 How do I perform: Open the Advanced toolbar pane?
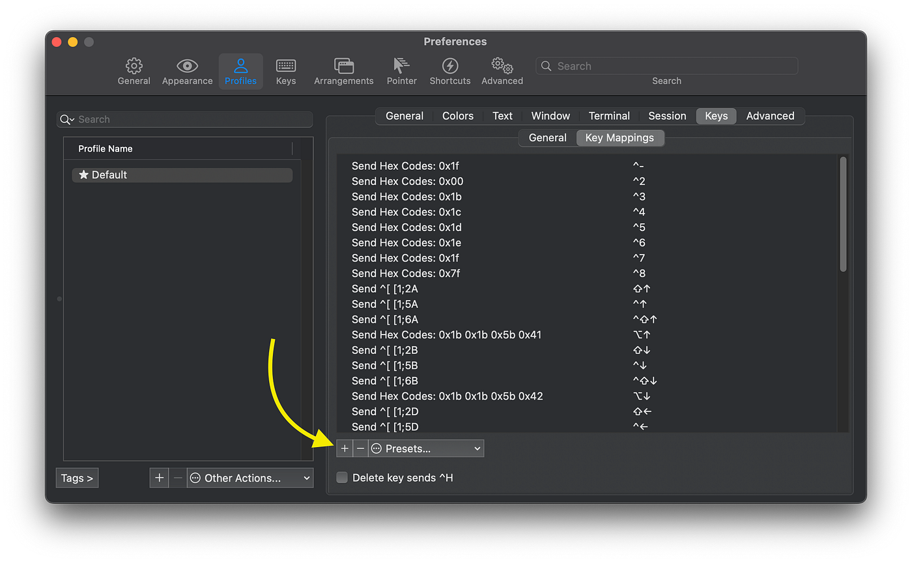click(502, 72)
